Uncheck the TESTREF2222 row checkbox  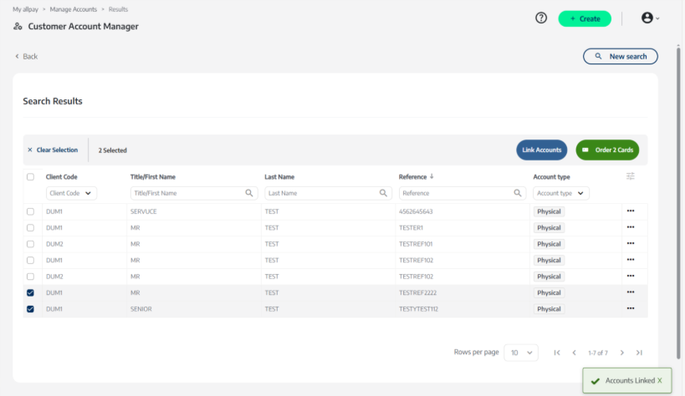(30, 292)
